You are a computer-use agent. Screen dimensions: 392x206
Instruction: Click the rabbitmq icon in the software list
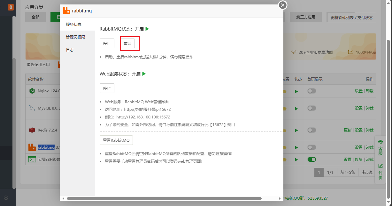(x=32, y=147)
